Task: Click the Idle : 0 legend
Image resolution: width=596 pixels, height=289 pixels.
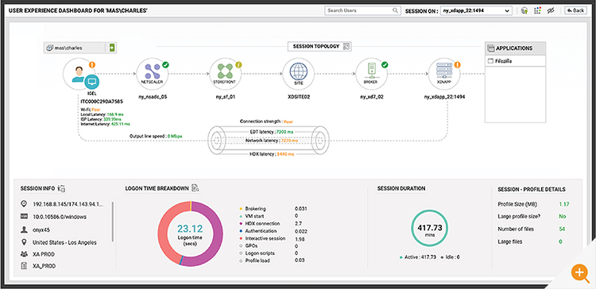Action: point(450,257)
